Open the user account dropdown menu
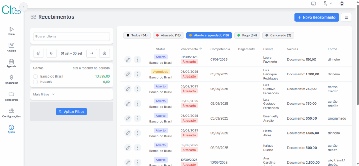The width and height of the screenshot is (359, 166). click(x=327, y=3)
